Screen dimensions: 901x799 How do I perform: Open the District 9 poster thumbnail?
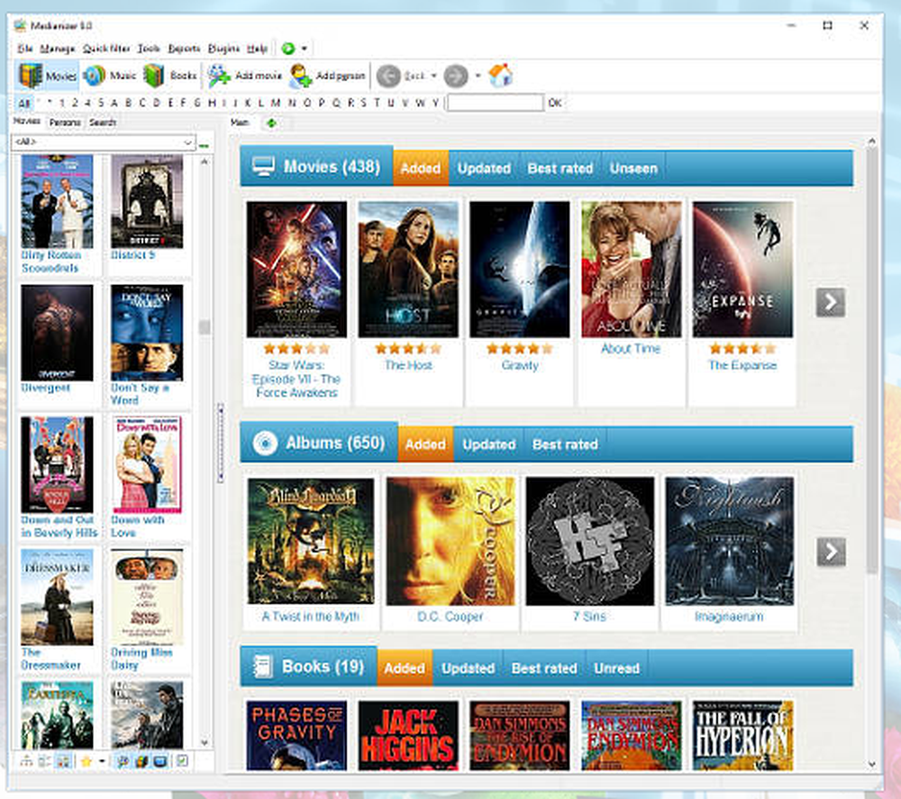[x=147, y=201]
